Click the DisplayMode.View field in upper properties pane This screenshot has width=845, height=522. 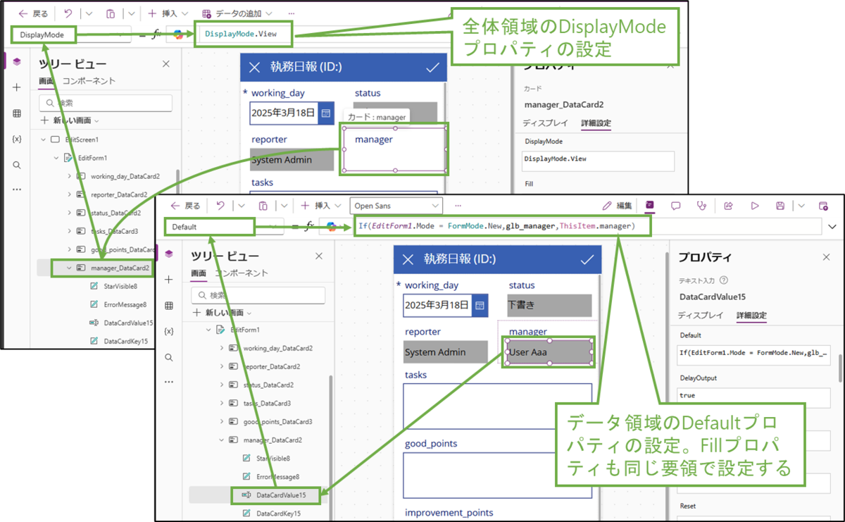(599, 160)
